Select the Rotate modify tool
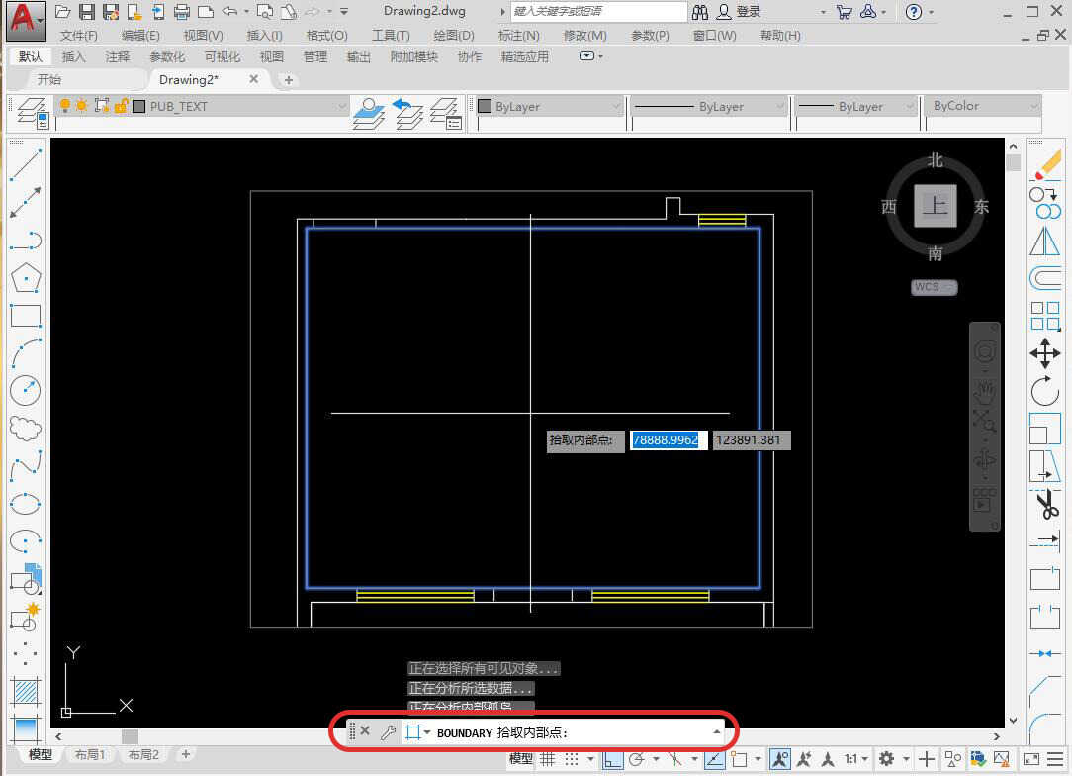This screenshot has width=1072, height=776. click(1045, 391)
